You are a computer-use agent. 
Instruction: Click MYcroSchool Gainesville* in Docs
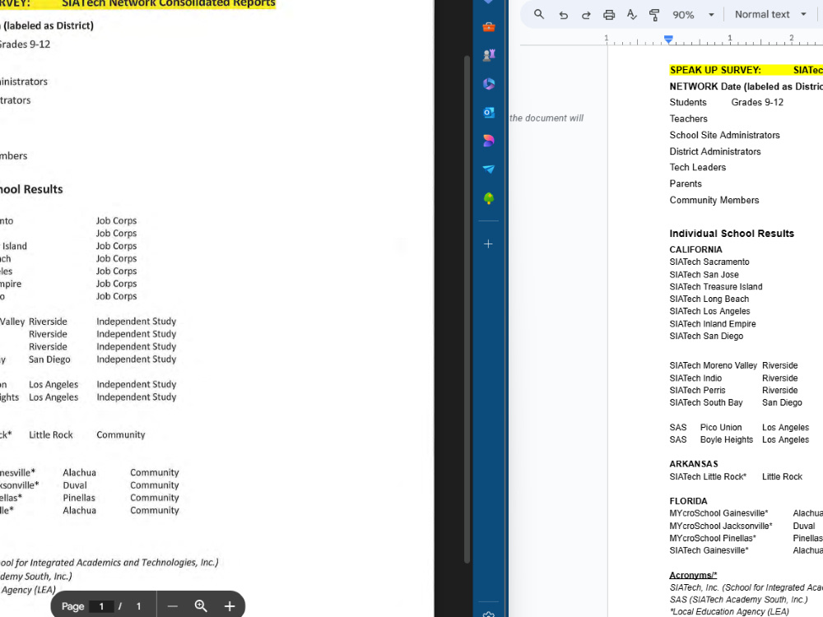click(x=718, y=513)
